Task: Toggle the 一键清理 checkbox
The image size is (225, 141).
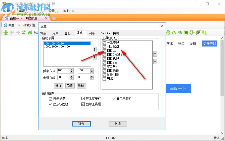Action: pos(104,43)
